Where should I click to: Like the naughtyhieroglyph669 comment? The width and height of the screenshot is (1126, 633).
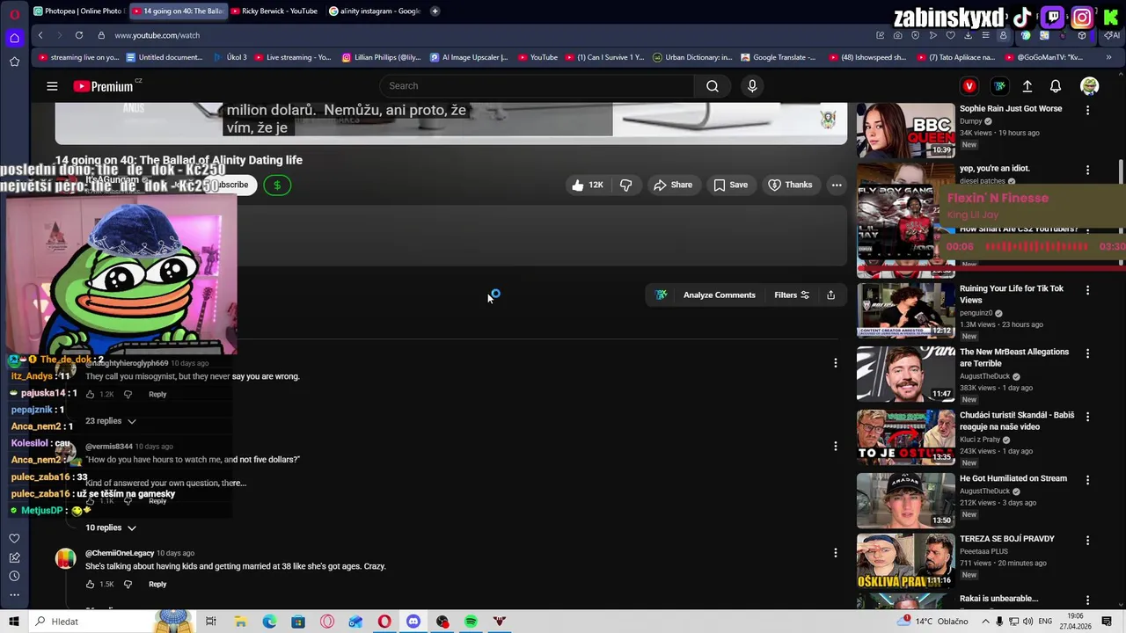[x=90, y=394]
